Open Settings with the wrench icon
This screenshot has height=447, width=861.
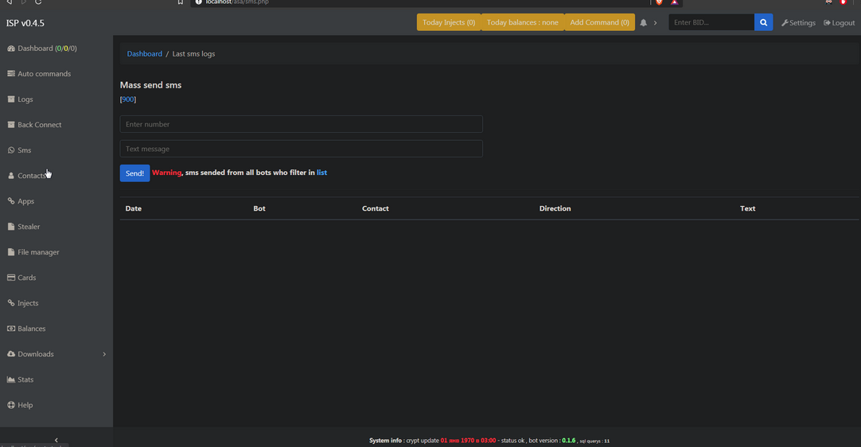click(798, 23)
